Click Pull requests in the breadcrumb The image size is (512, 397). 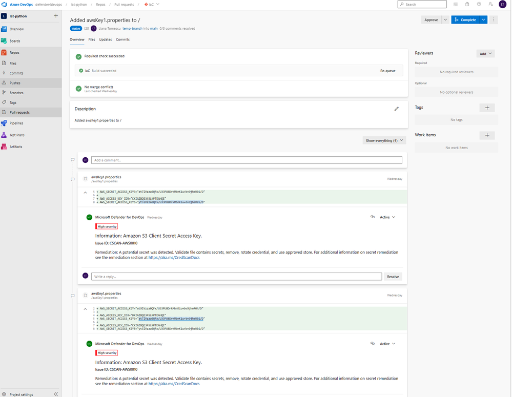(x=124, y=5)
